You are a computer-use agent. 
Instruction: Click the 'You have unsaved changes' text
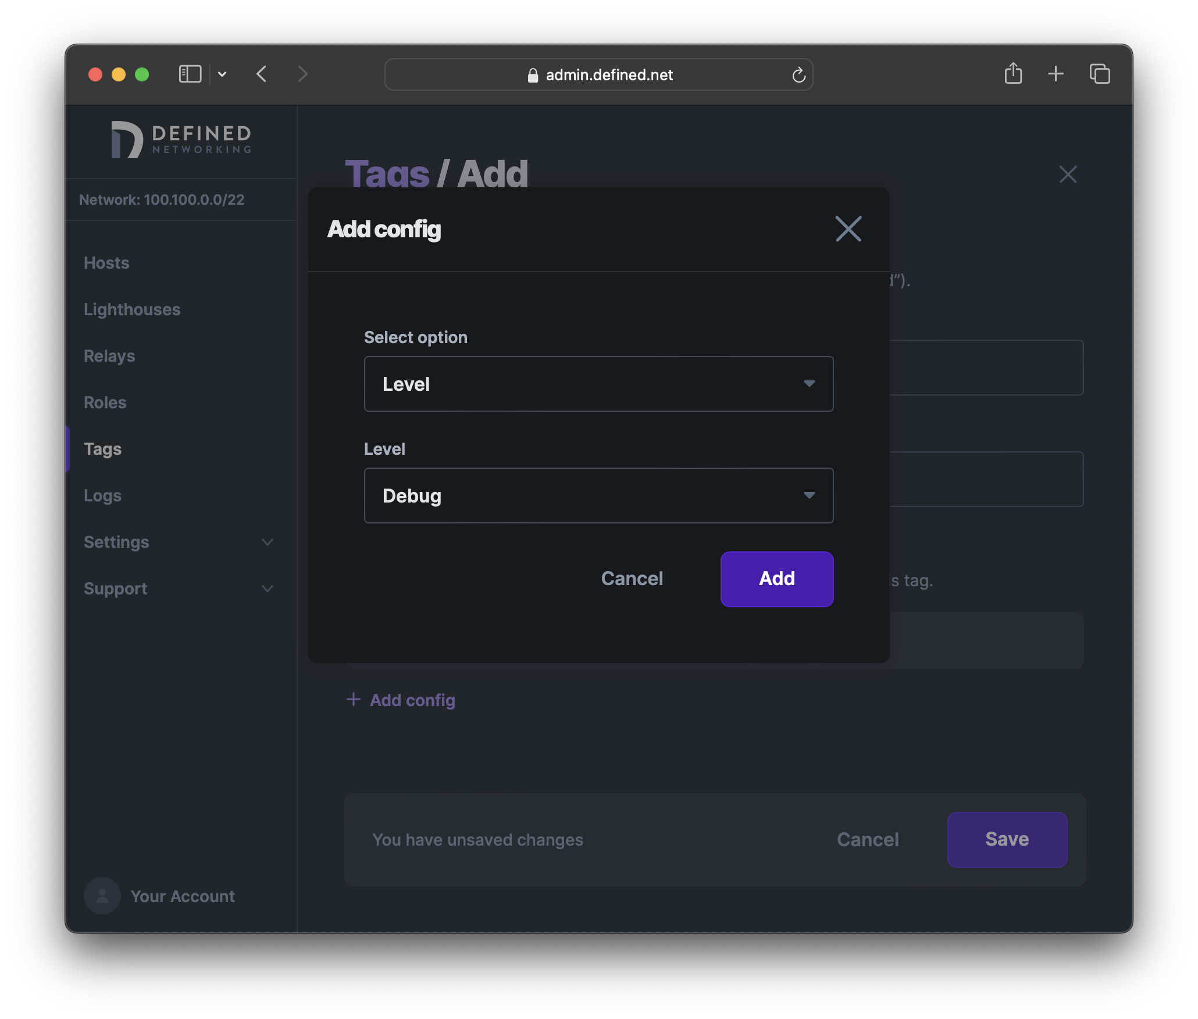tap(477, 840)
